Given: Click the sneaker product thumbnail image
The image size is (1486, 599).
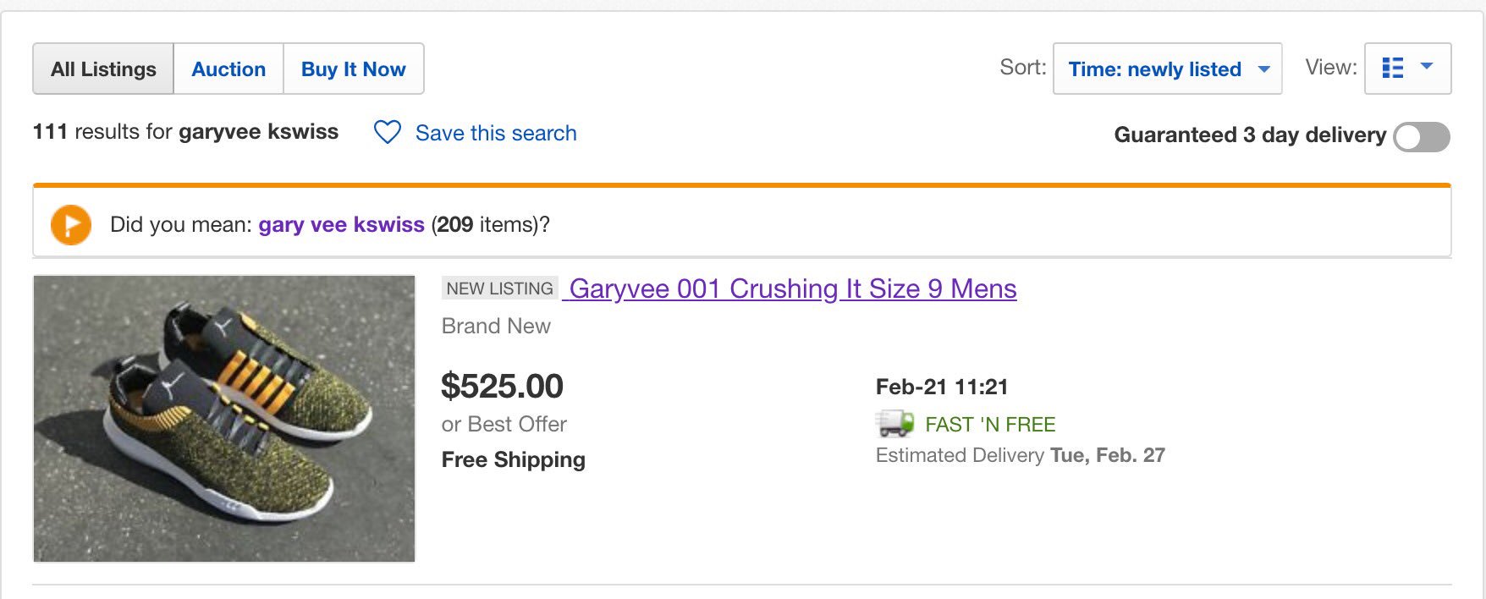Looking at the screenshot, I should tap(224, 418).
